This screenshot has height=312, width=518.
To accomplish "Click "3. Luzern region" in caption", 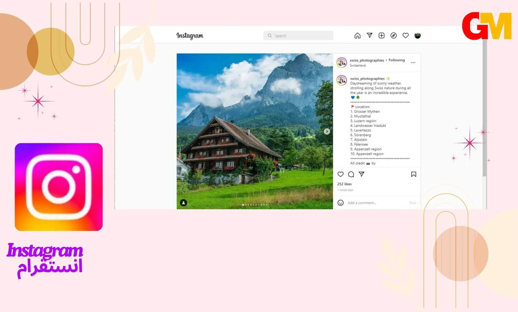I will click(x=363, y=121).
